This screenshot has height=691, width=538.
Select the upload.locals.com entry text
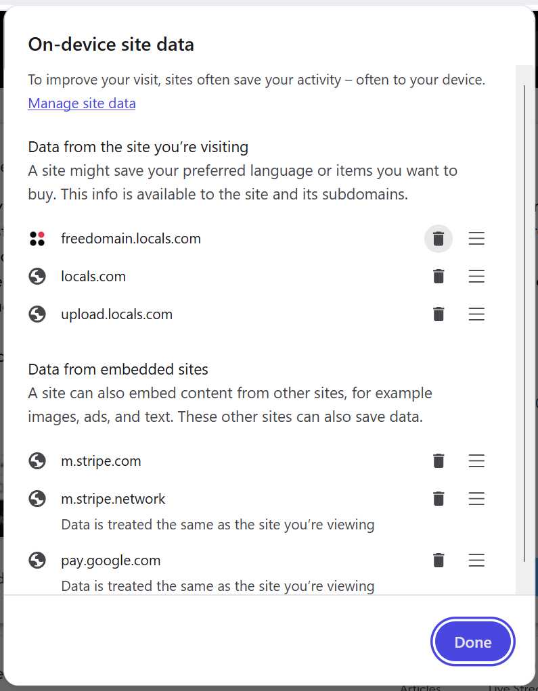[x=117, y=314]
